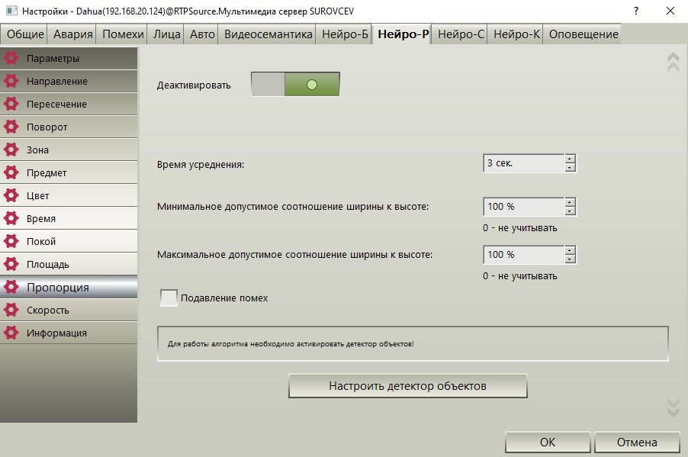Click the gear icon next to Покой

[11, 240]
